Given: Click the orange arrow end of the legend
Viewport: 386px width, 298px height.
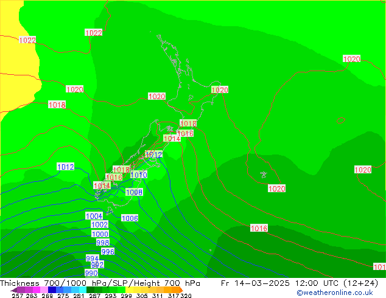Looking at the screenshot, I should click(181, 290).
